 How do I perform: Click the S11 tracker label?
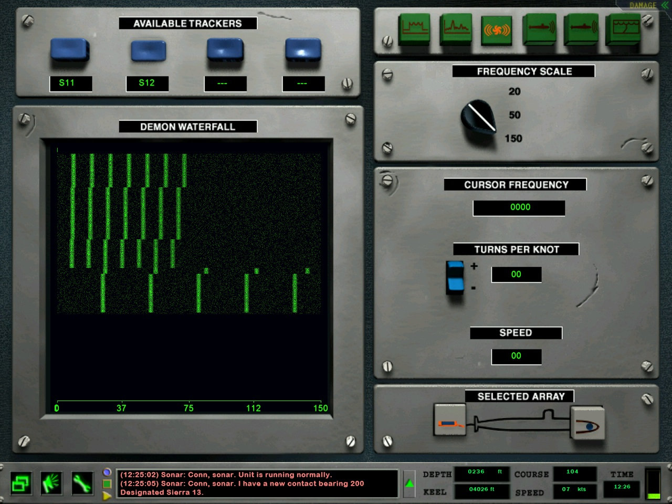[x=71, y=83]
